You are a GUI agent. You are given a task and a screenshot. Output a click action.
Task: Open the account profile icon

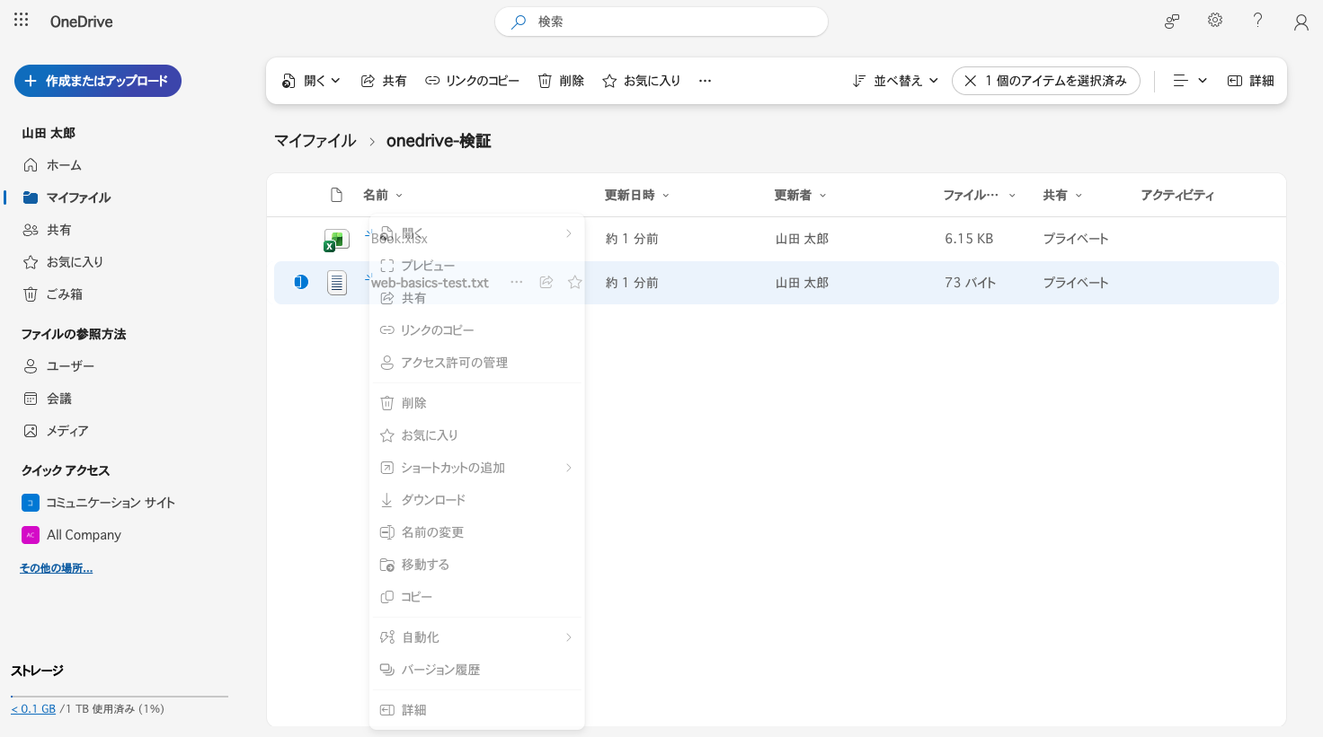[x=1301, y=22]
